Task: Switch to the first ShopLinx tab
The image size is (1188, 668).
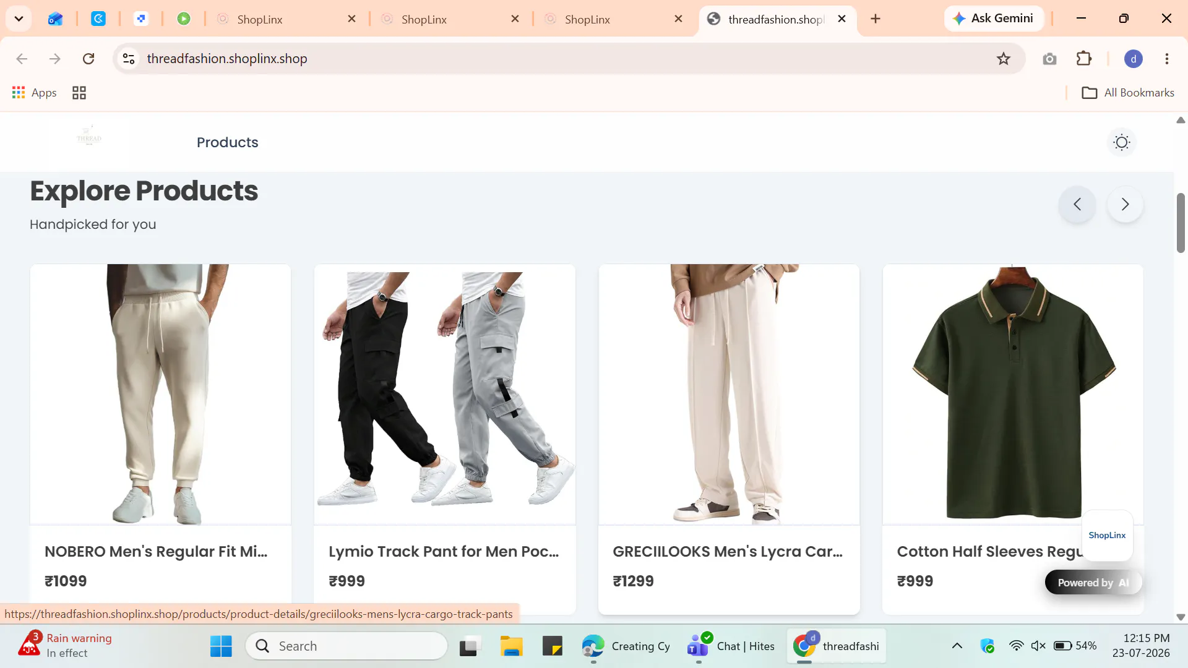Action: point(286,19)
